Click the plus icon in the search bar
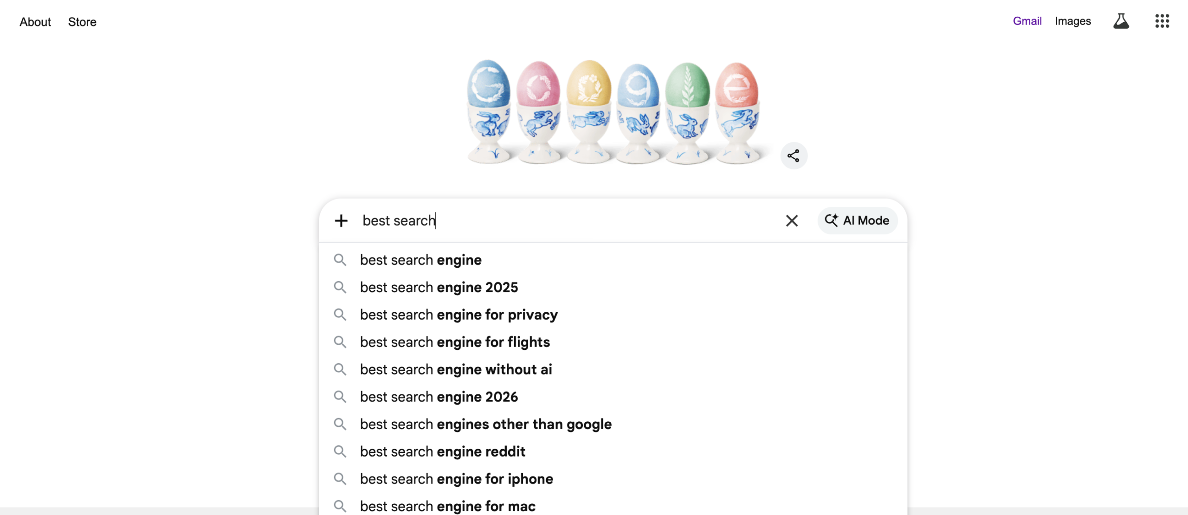This screenshot has height=515, width=1188. 341,220
